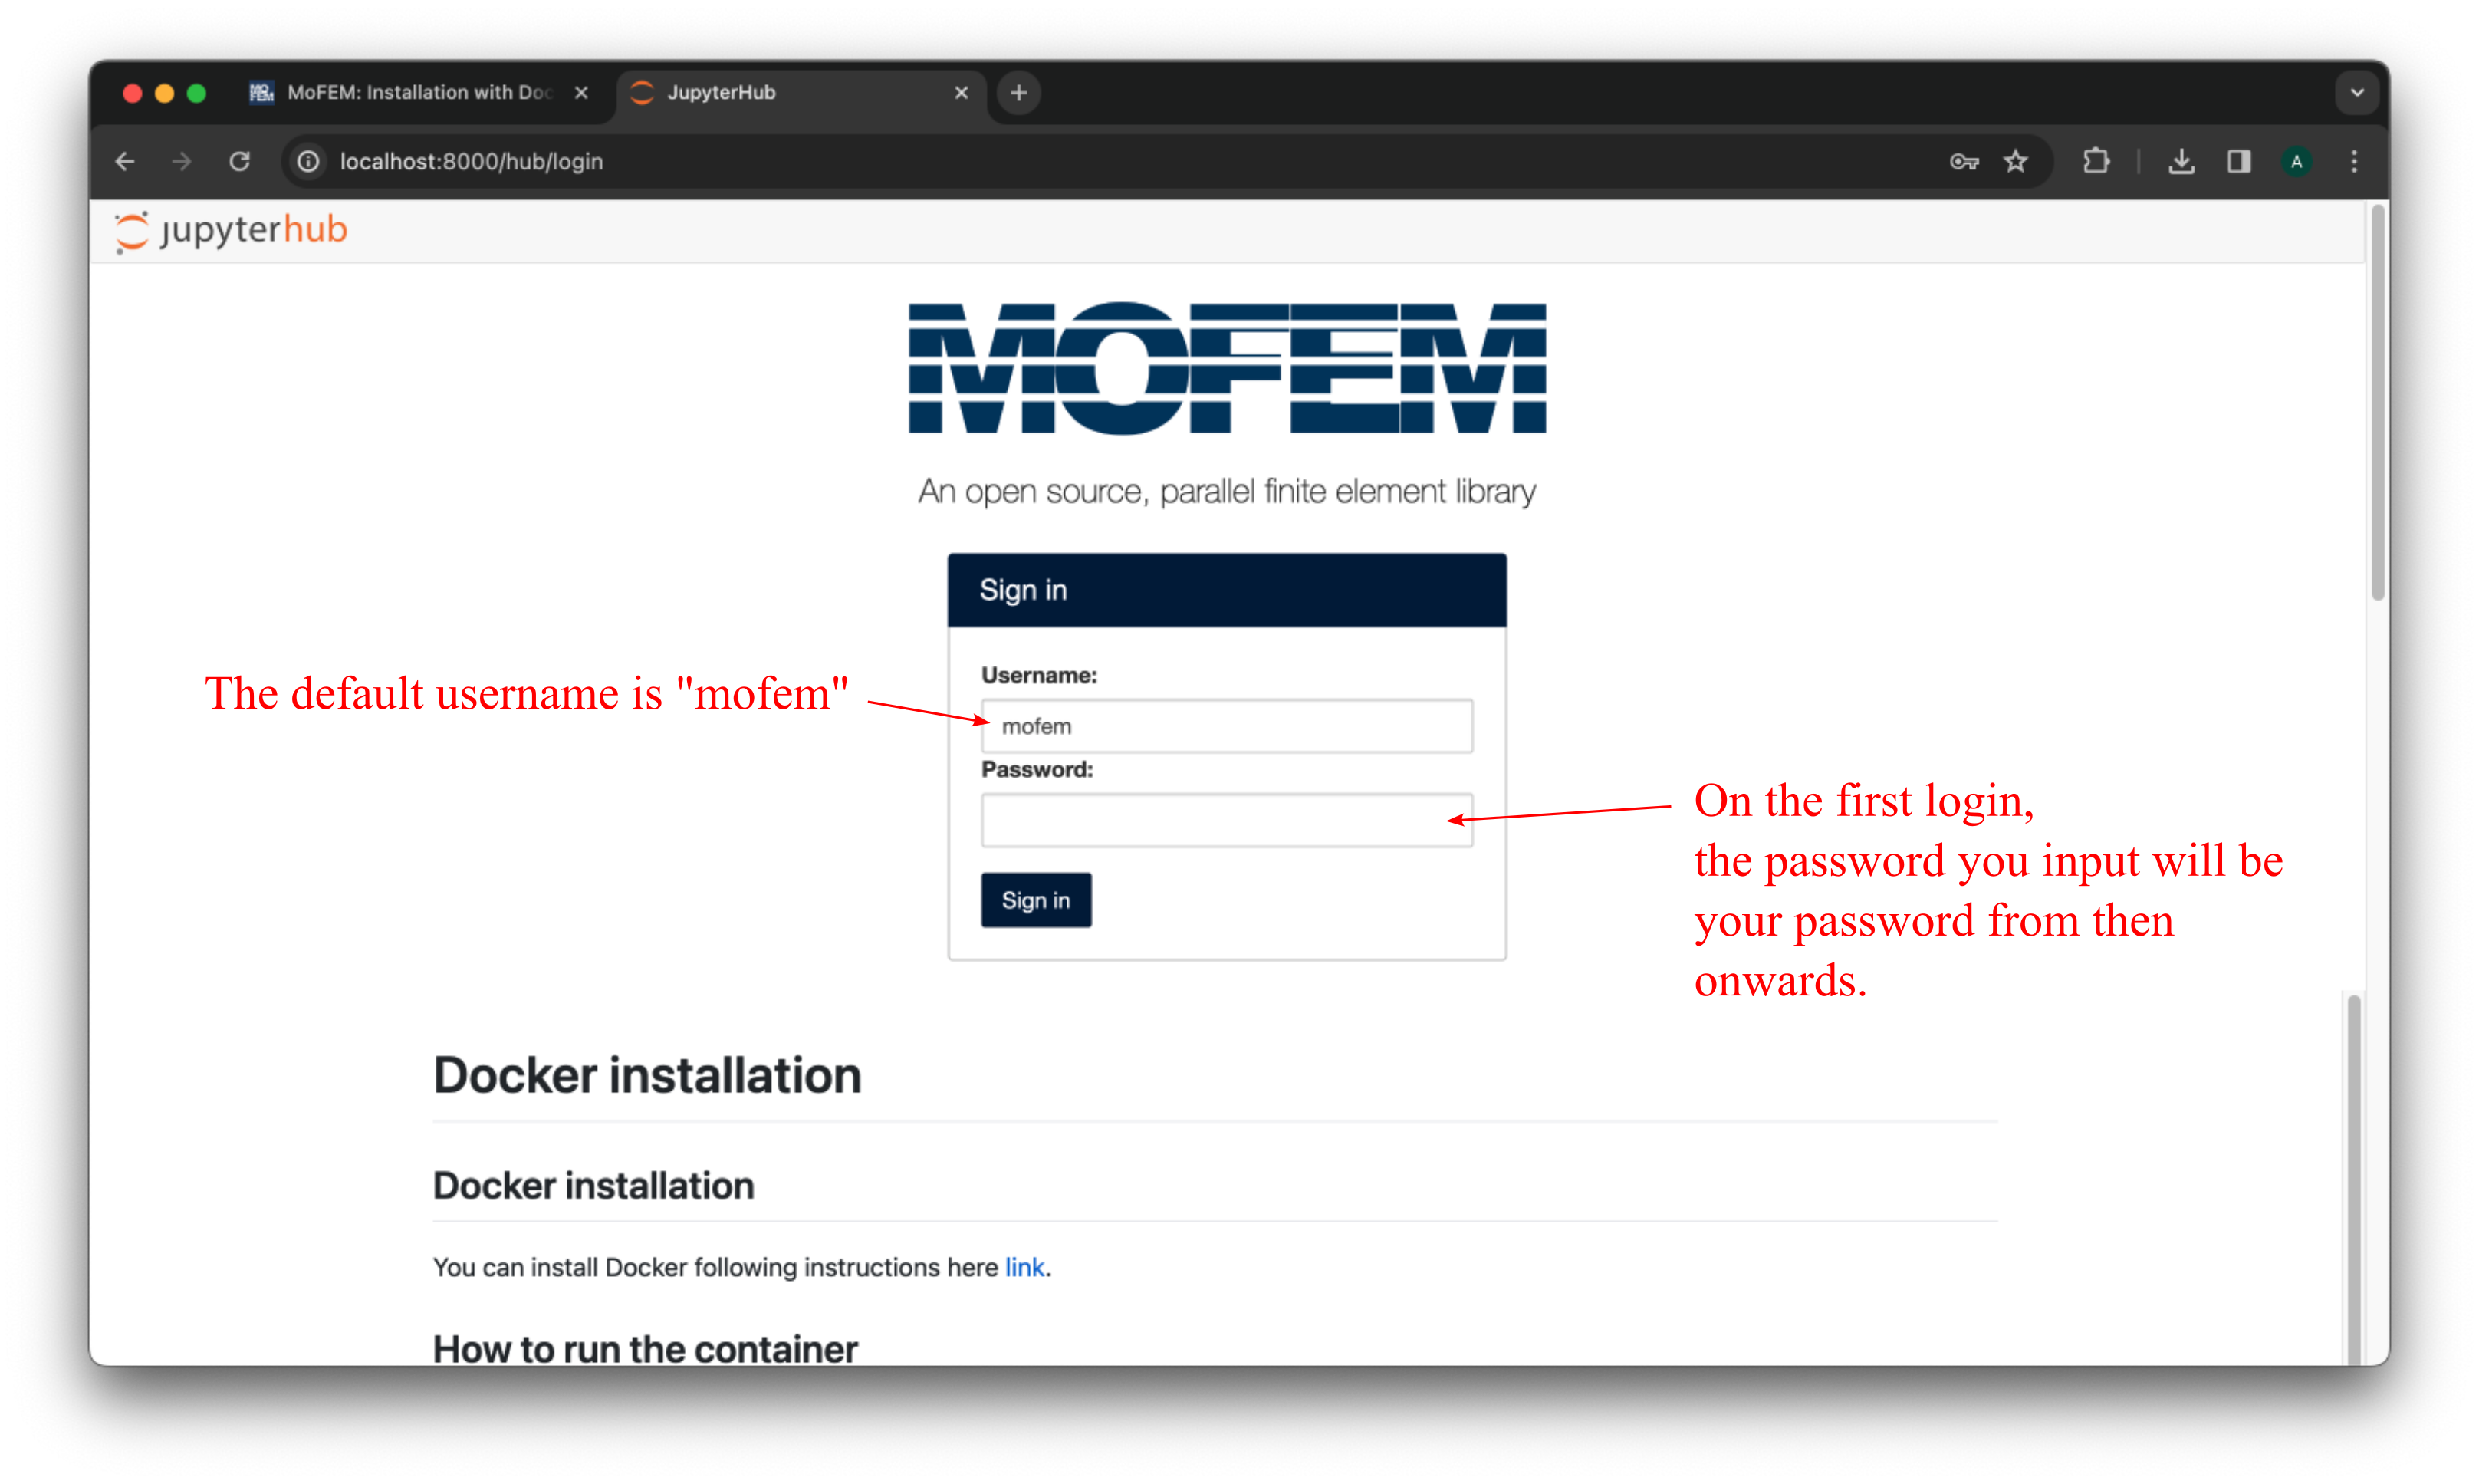
Task: Click the large Docker installation heading
Action: [x=646, y=1076]
